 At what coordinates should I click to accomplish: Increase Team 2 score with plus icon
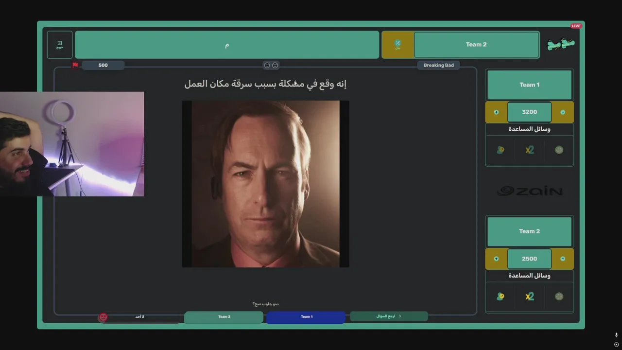coord(496,259)
